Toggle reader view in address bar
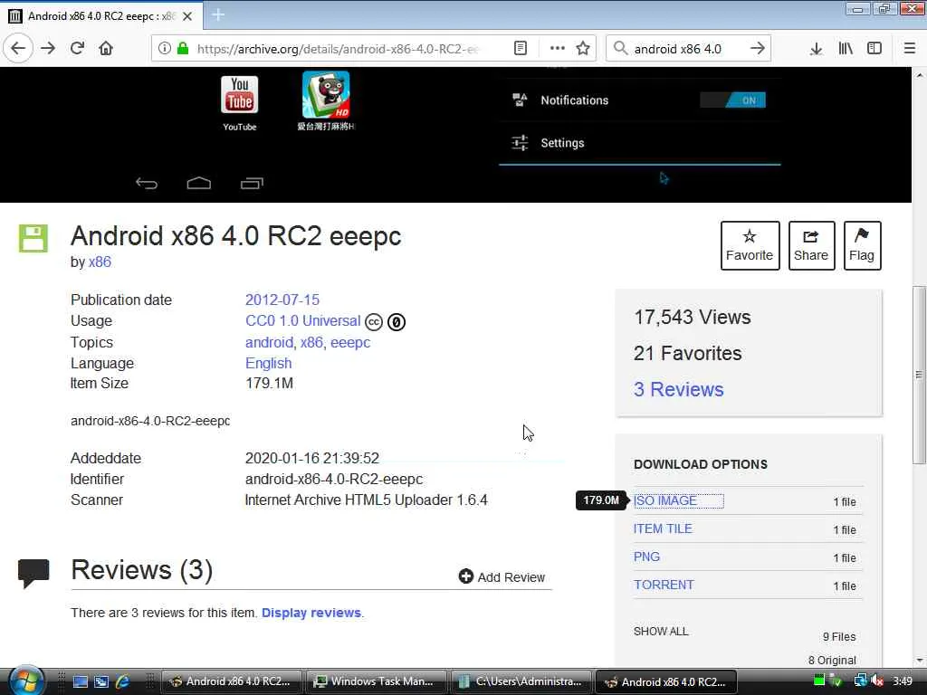 point(521,49)
